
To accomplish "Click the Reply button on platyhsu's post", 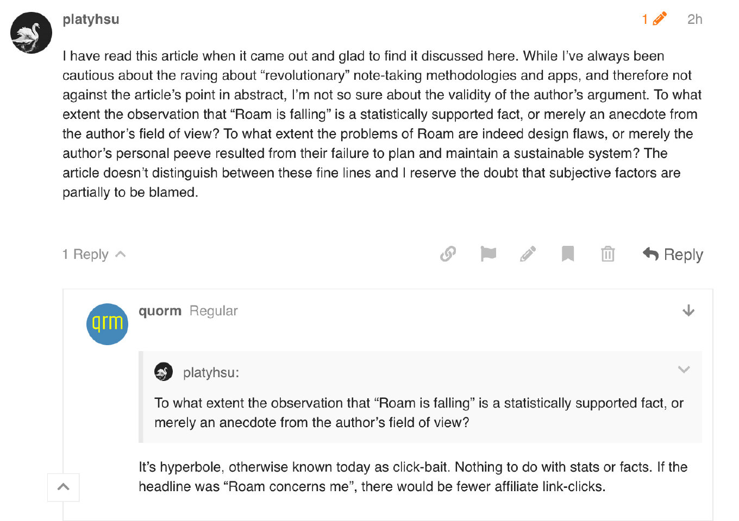I will click(673, 255).
